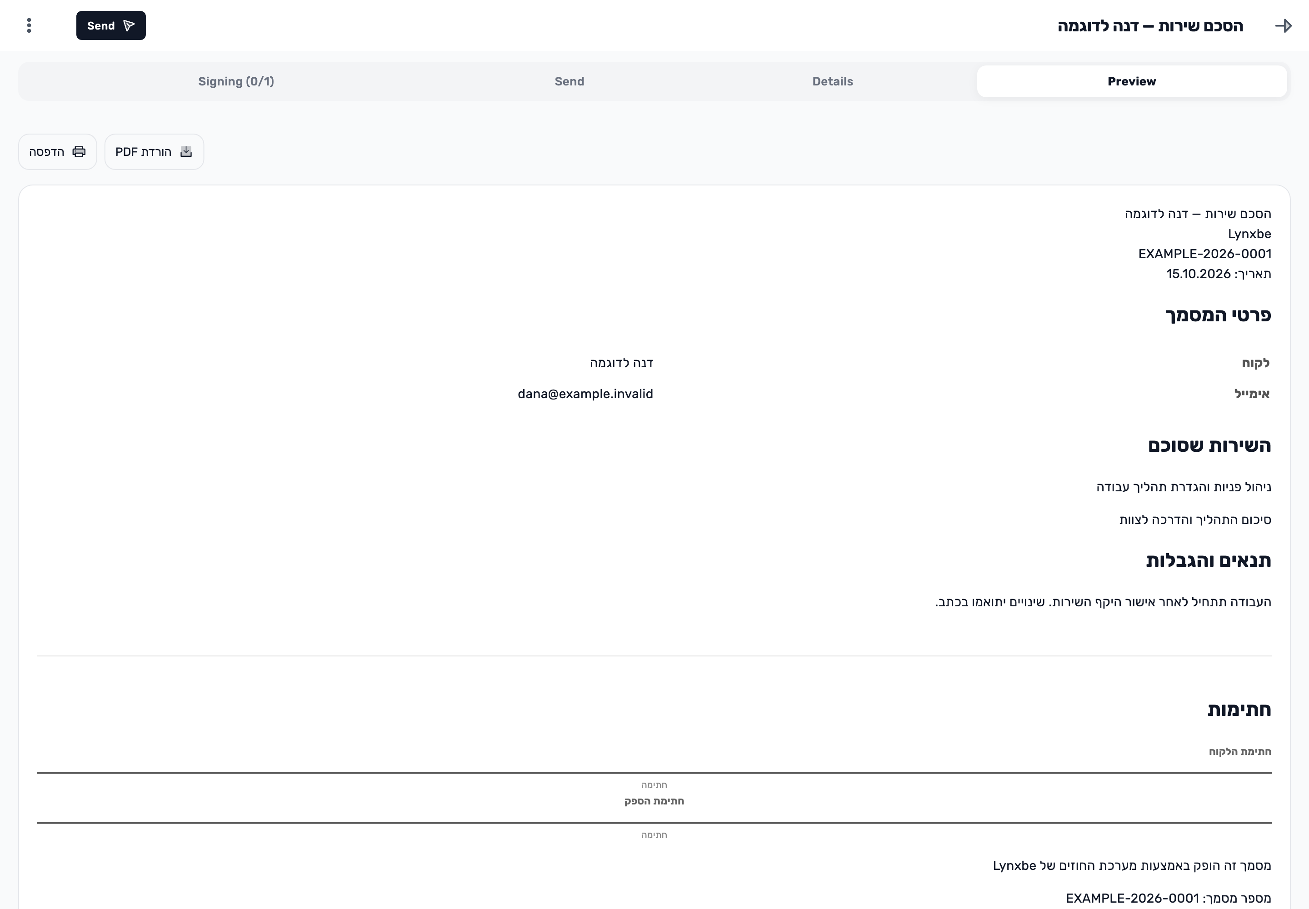Click the document title line inside the preview
The width and height of the screenshot is (1309, 909).
[1197, 214]
